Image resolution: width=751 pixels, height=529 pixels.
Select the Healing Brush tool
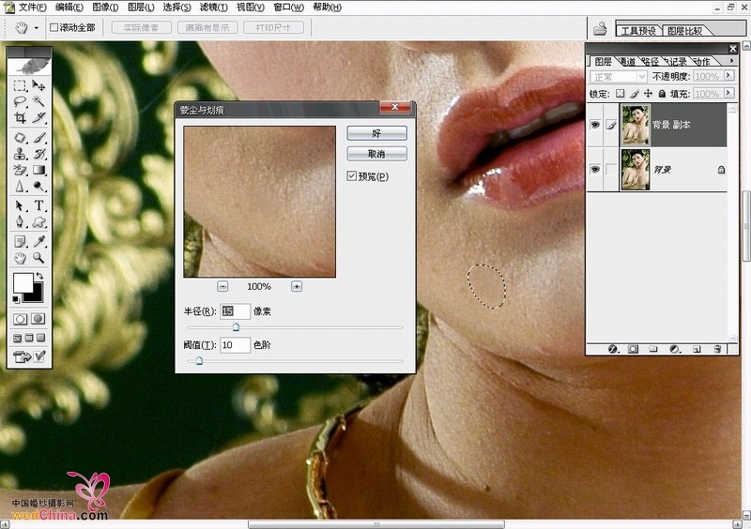pyautogui.click(x=20, y=139)
